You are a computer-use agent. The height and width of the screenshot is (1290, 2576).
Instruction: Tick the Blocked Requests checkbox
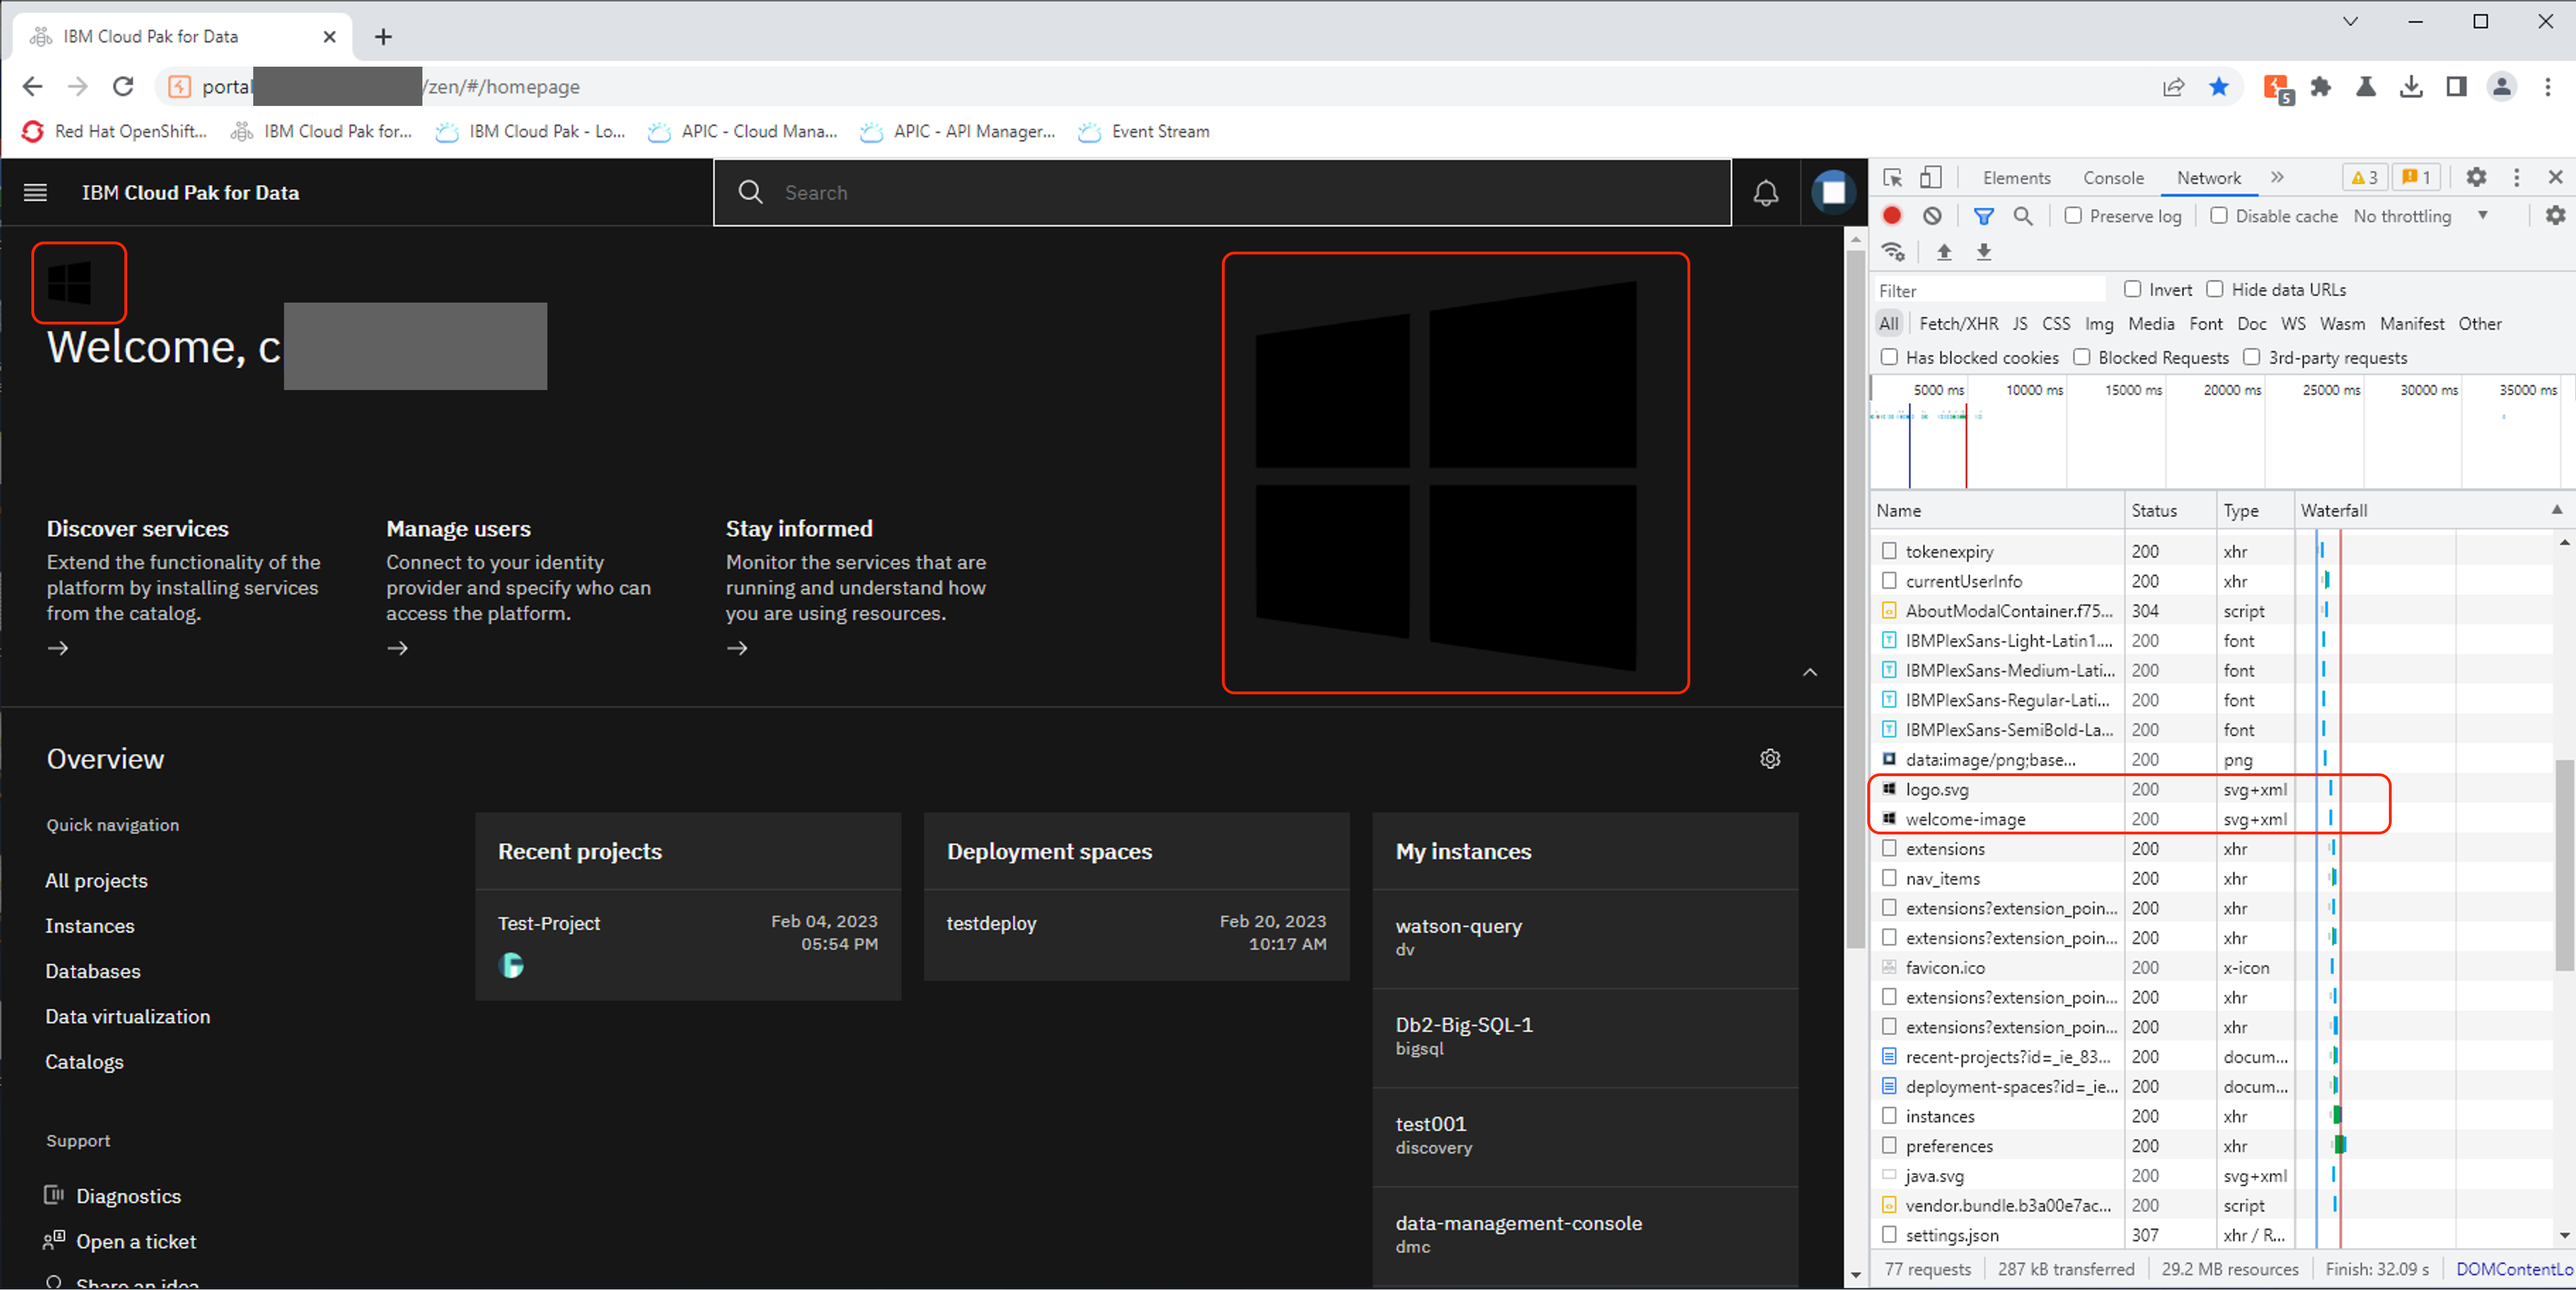2081,357
